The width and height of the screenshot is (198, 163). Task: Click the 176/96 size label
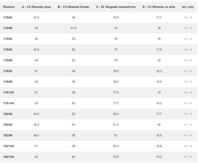tap(8, 82)
